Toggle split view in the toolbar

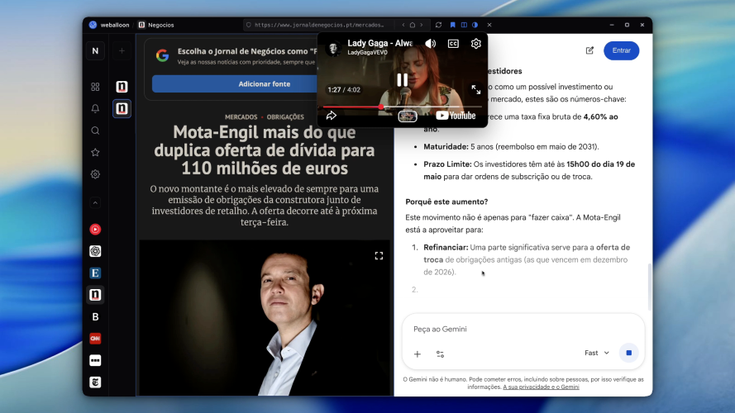coord(464,25)
